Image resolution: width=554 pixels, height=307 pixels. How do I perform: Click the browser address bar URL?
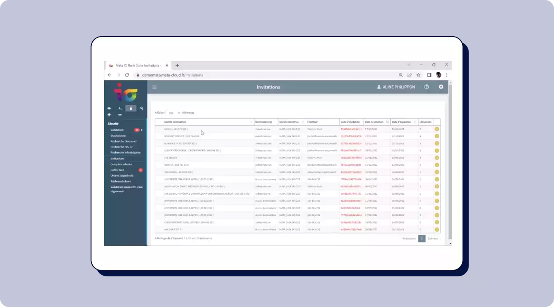172,75
